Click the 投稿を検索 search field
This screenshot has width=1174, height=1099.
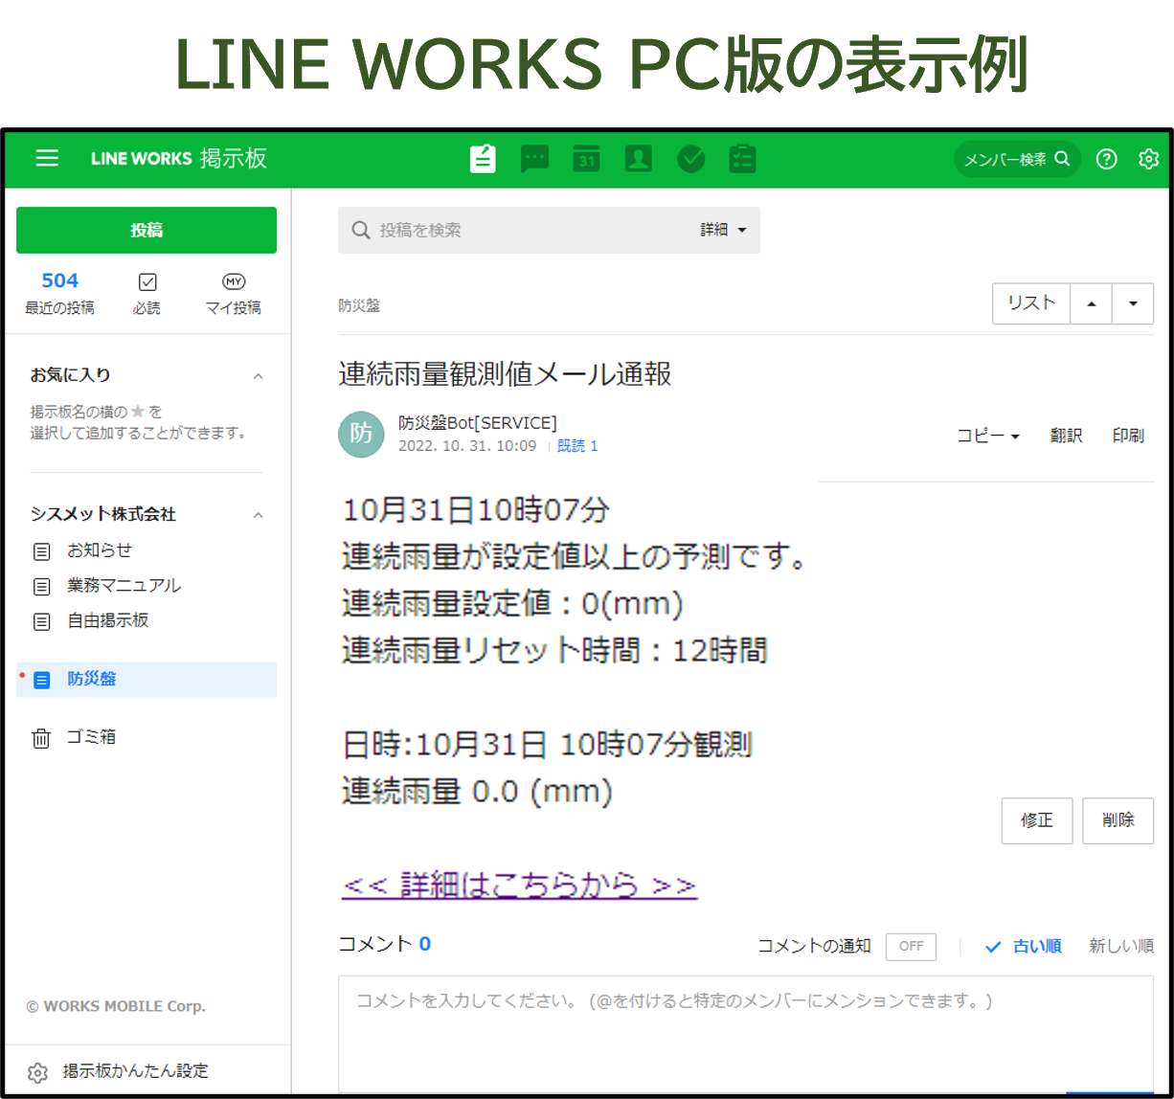pyautogui.click(x=549, y=230)
